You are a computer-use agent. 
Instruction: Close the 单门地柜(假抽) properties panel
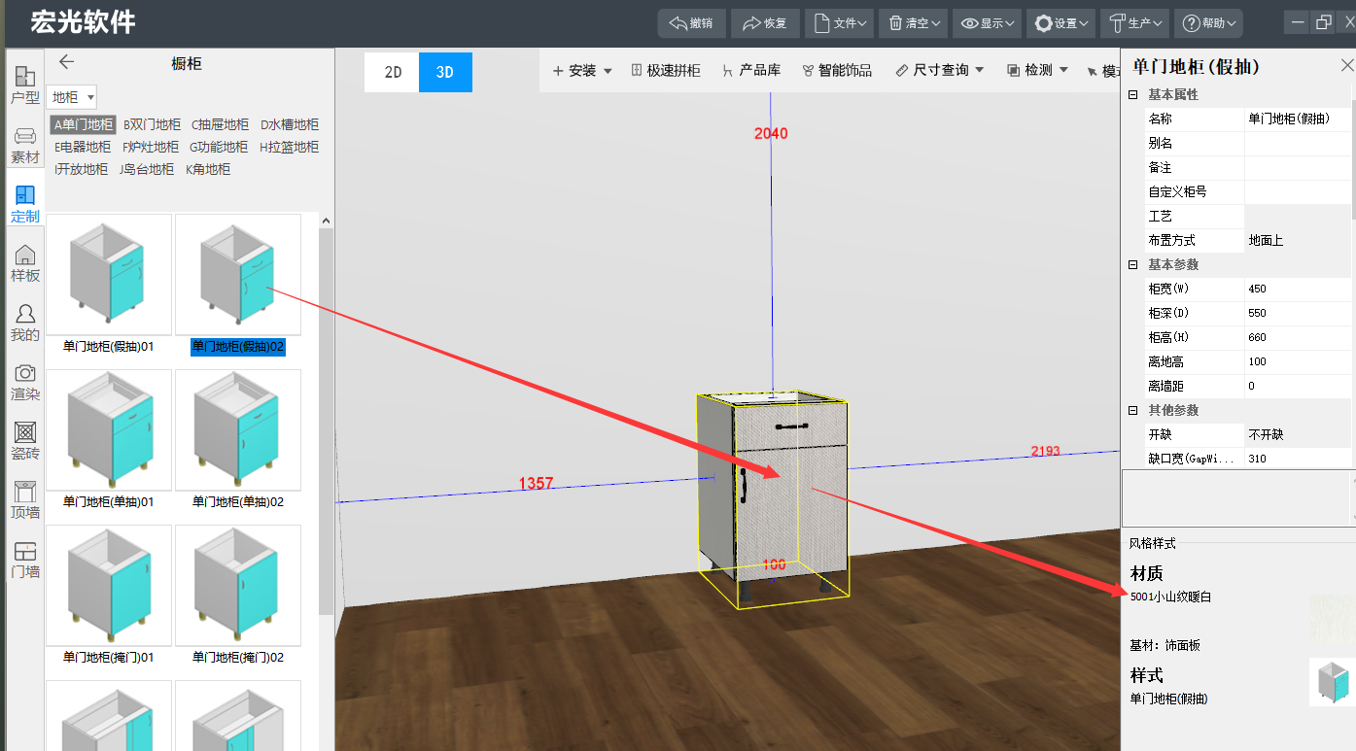click(1346, 65)
